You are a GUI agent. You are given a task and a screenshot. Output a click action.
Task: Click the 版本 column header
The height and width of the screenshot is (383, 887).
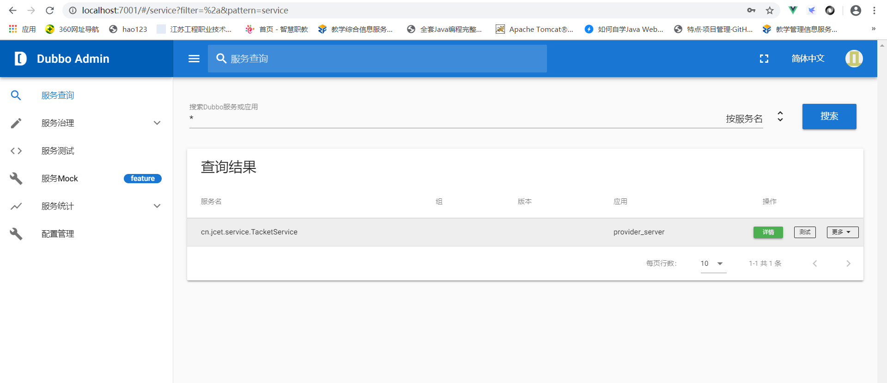coord(525,202)
